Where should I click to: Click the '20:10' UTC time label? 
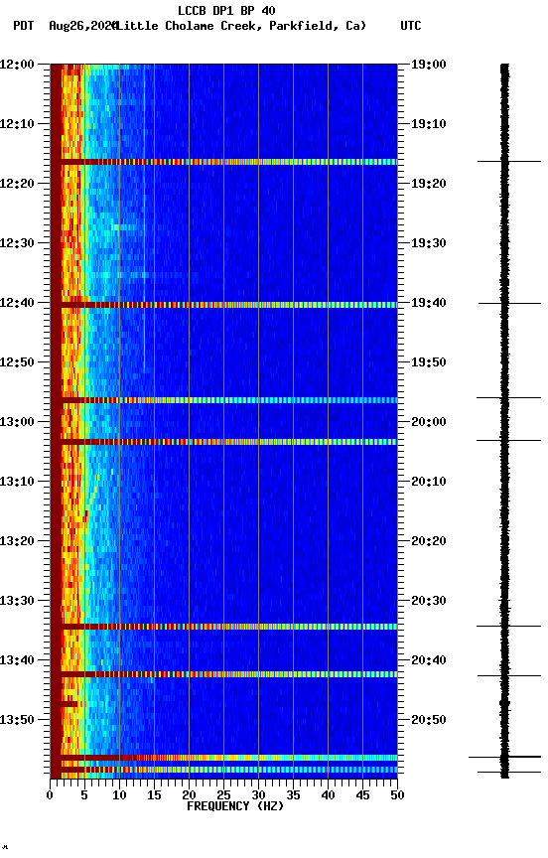coord(429,482)
